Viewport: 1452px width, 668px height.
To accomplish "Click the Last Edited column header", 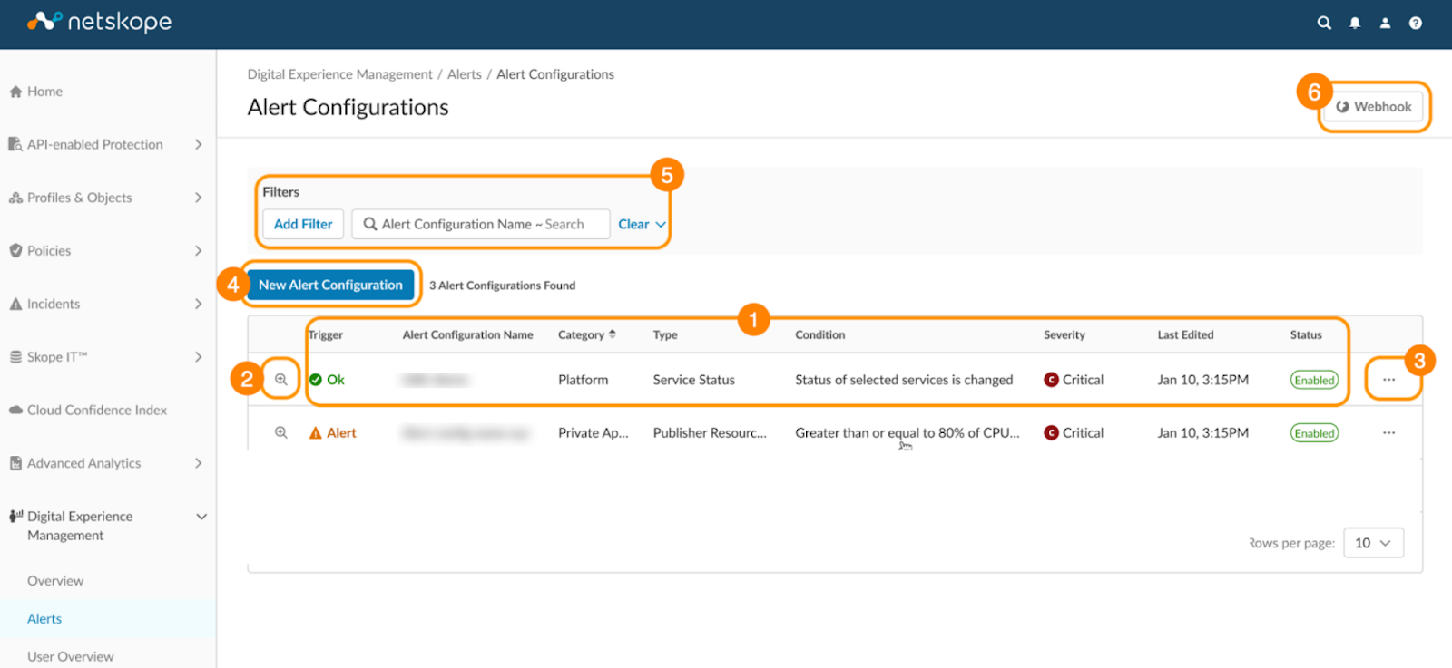I will pyautogui.click(x=1185, y=334).
